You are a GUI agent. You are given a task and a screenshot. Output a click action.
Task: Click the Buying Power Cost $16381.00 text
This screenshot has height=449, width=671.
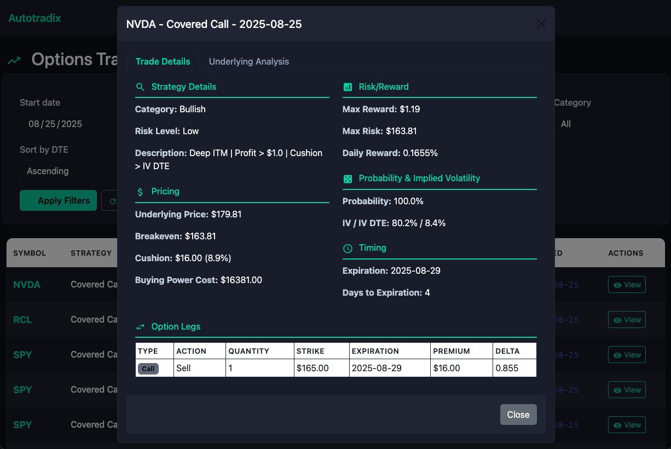click(x=199, y=280)
